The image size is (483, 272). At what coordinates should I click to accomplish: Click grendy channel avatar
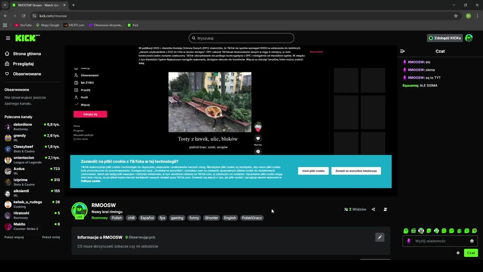point(8,138)
